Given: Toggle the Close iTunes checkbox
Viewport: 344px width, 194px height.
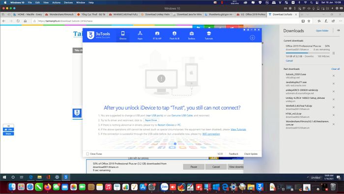Looking at the screenshot, I should click(87, 154).
